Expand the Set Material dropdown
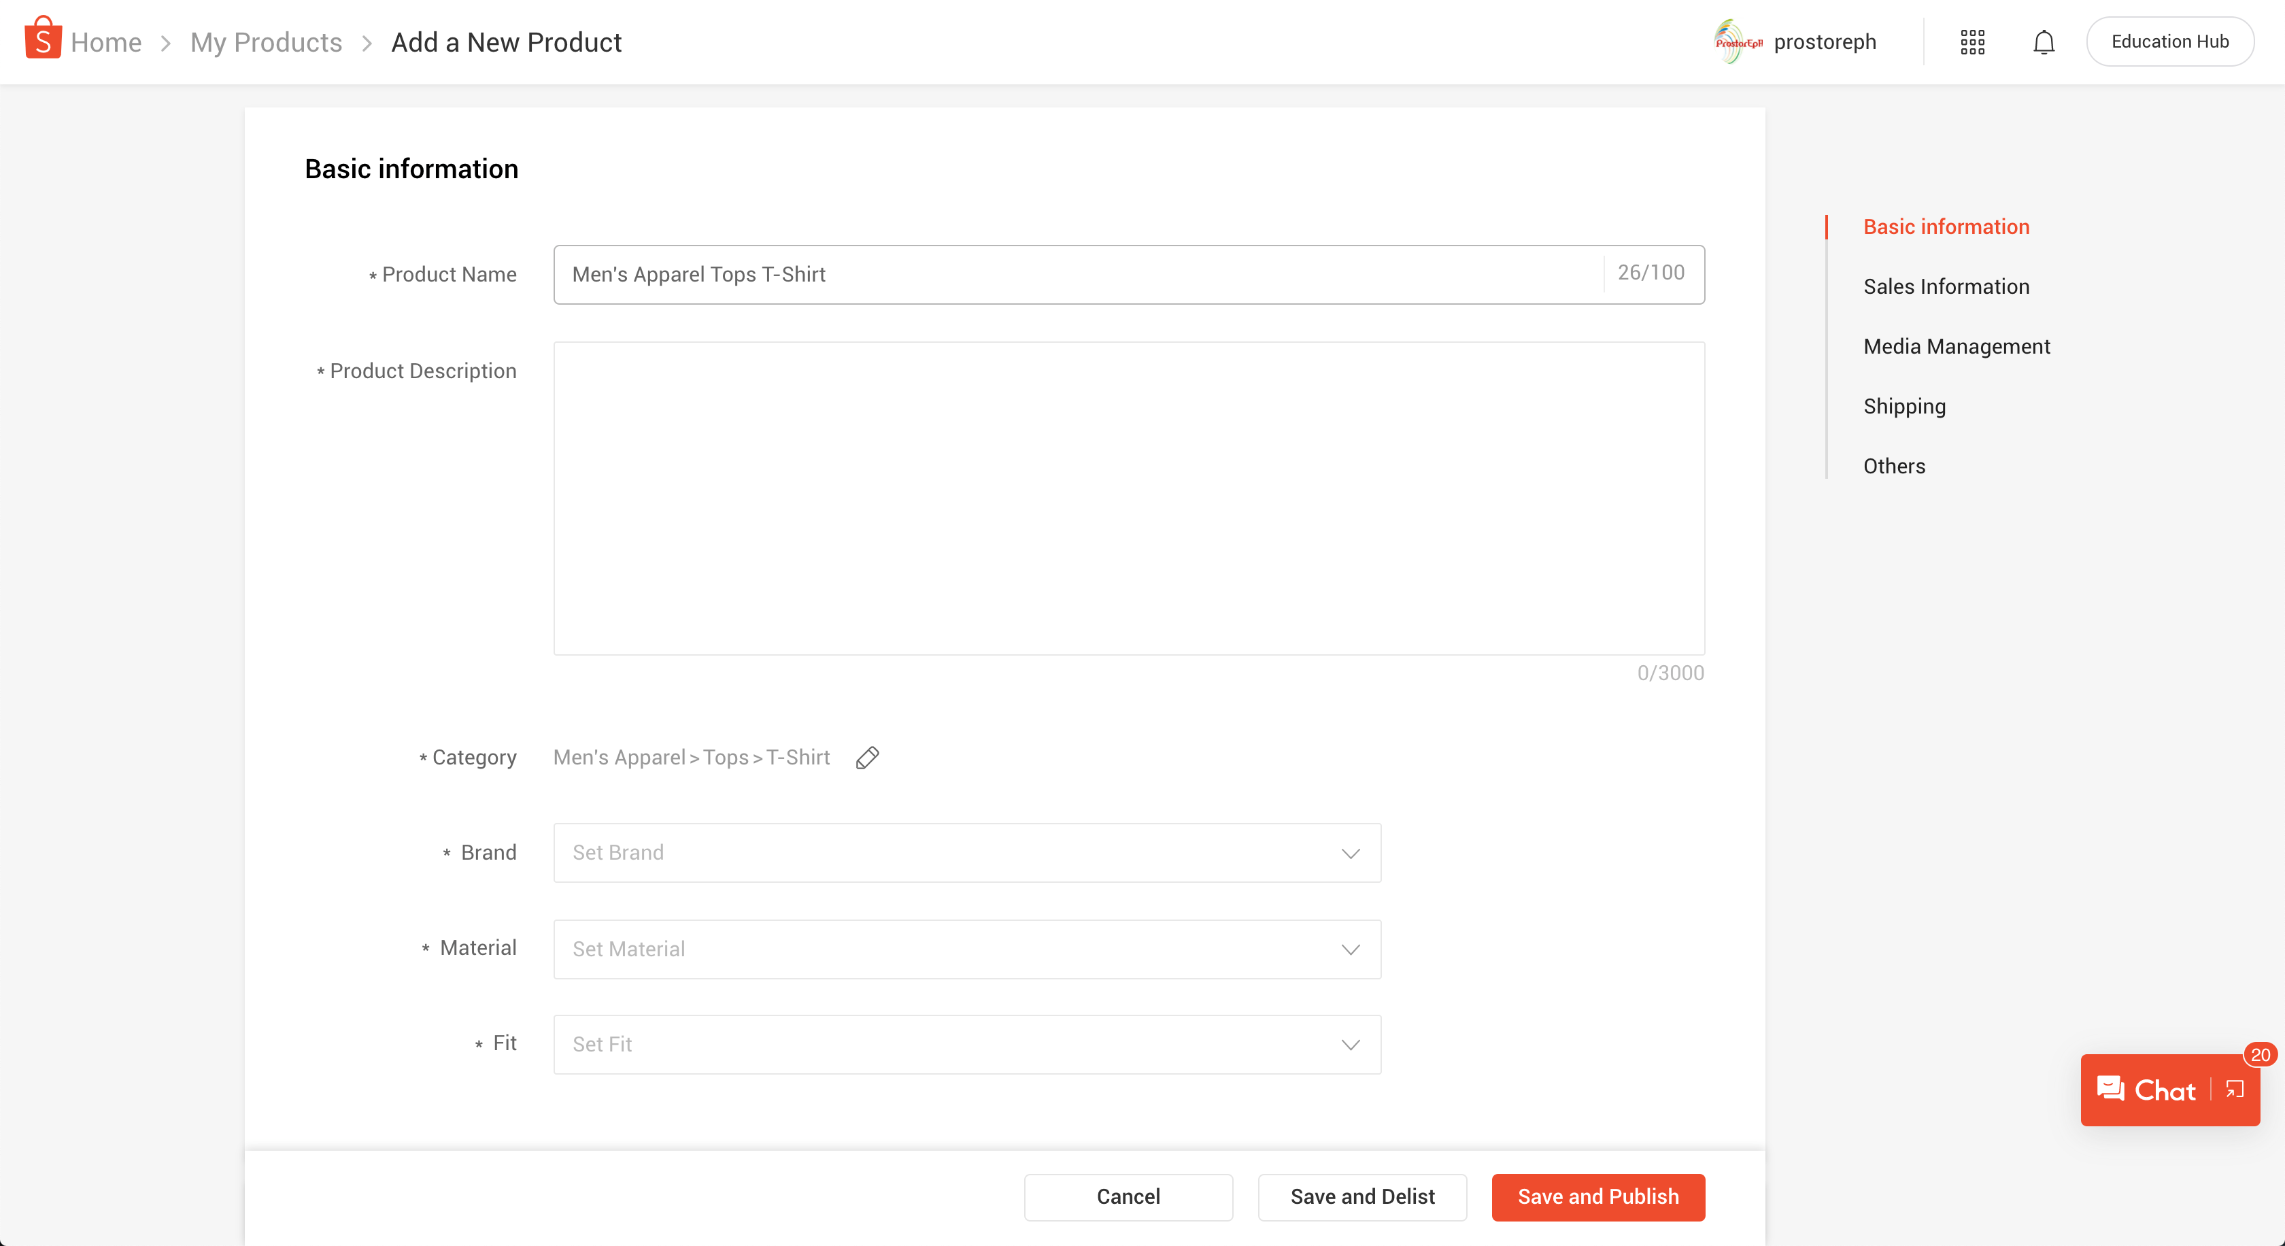This screenshot has width=2285, height=1246. coord(966,949)
